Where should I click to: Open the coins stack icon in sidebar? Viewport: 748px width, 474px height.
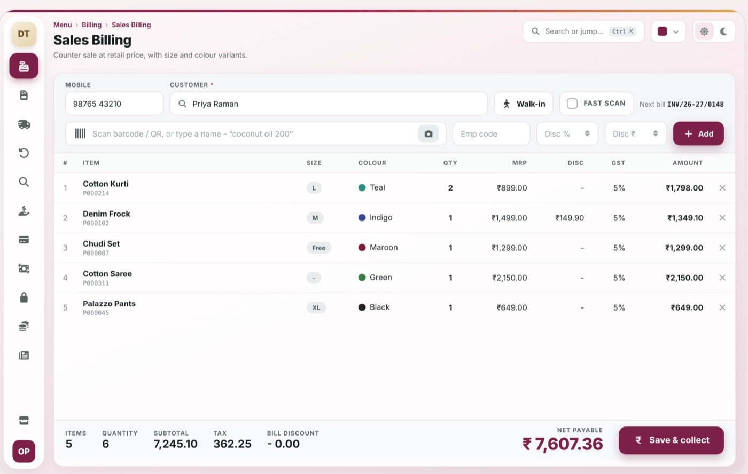(24, 326)
